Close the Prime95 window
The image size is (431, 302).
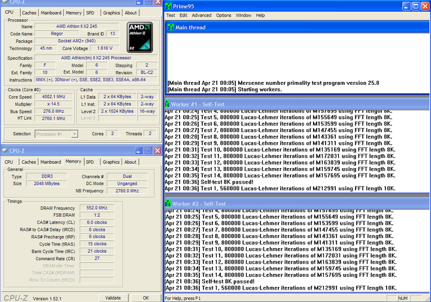tap(425, 7)
